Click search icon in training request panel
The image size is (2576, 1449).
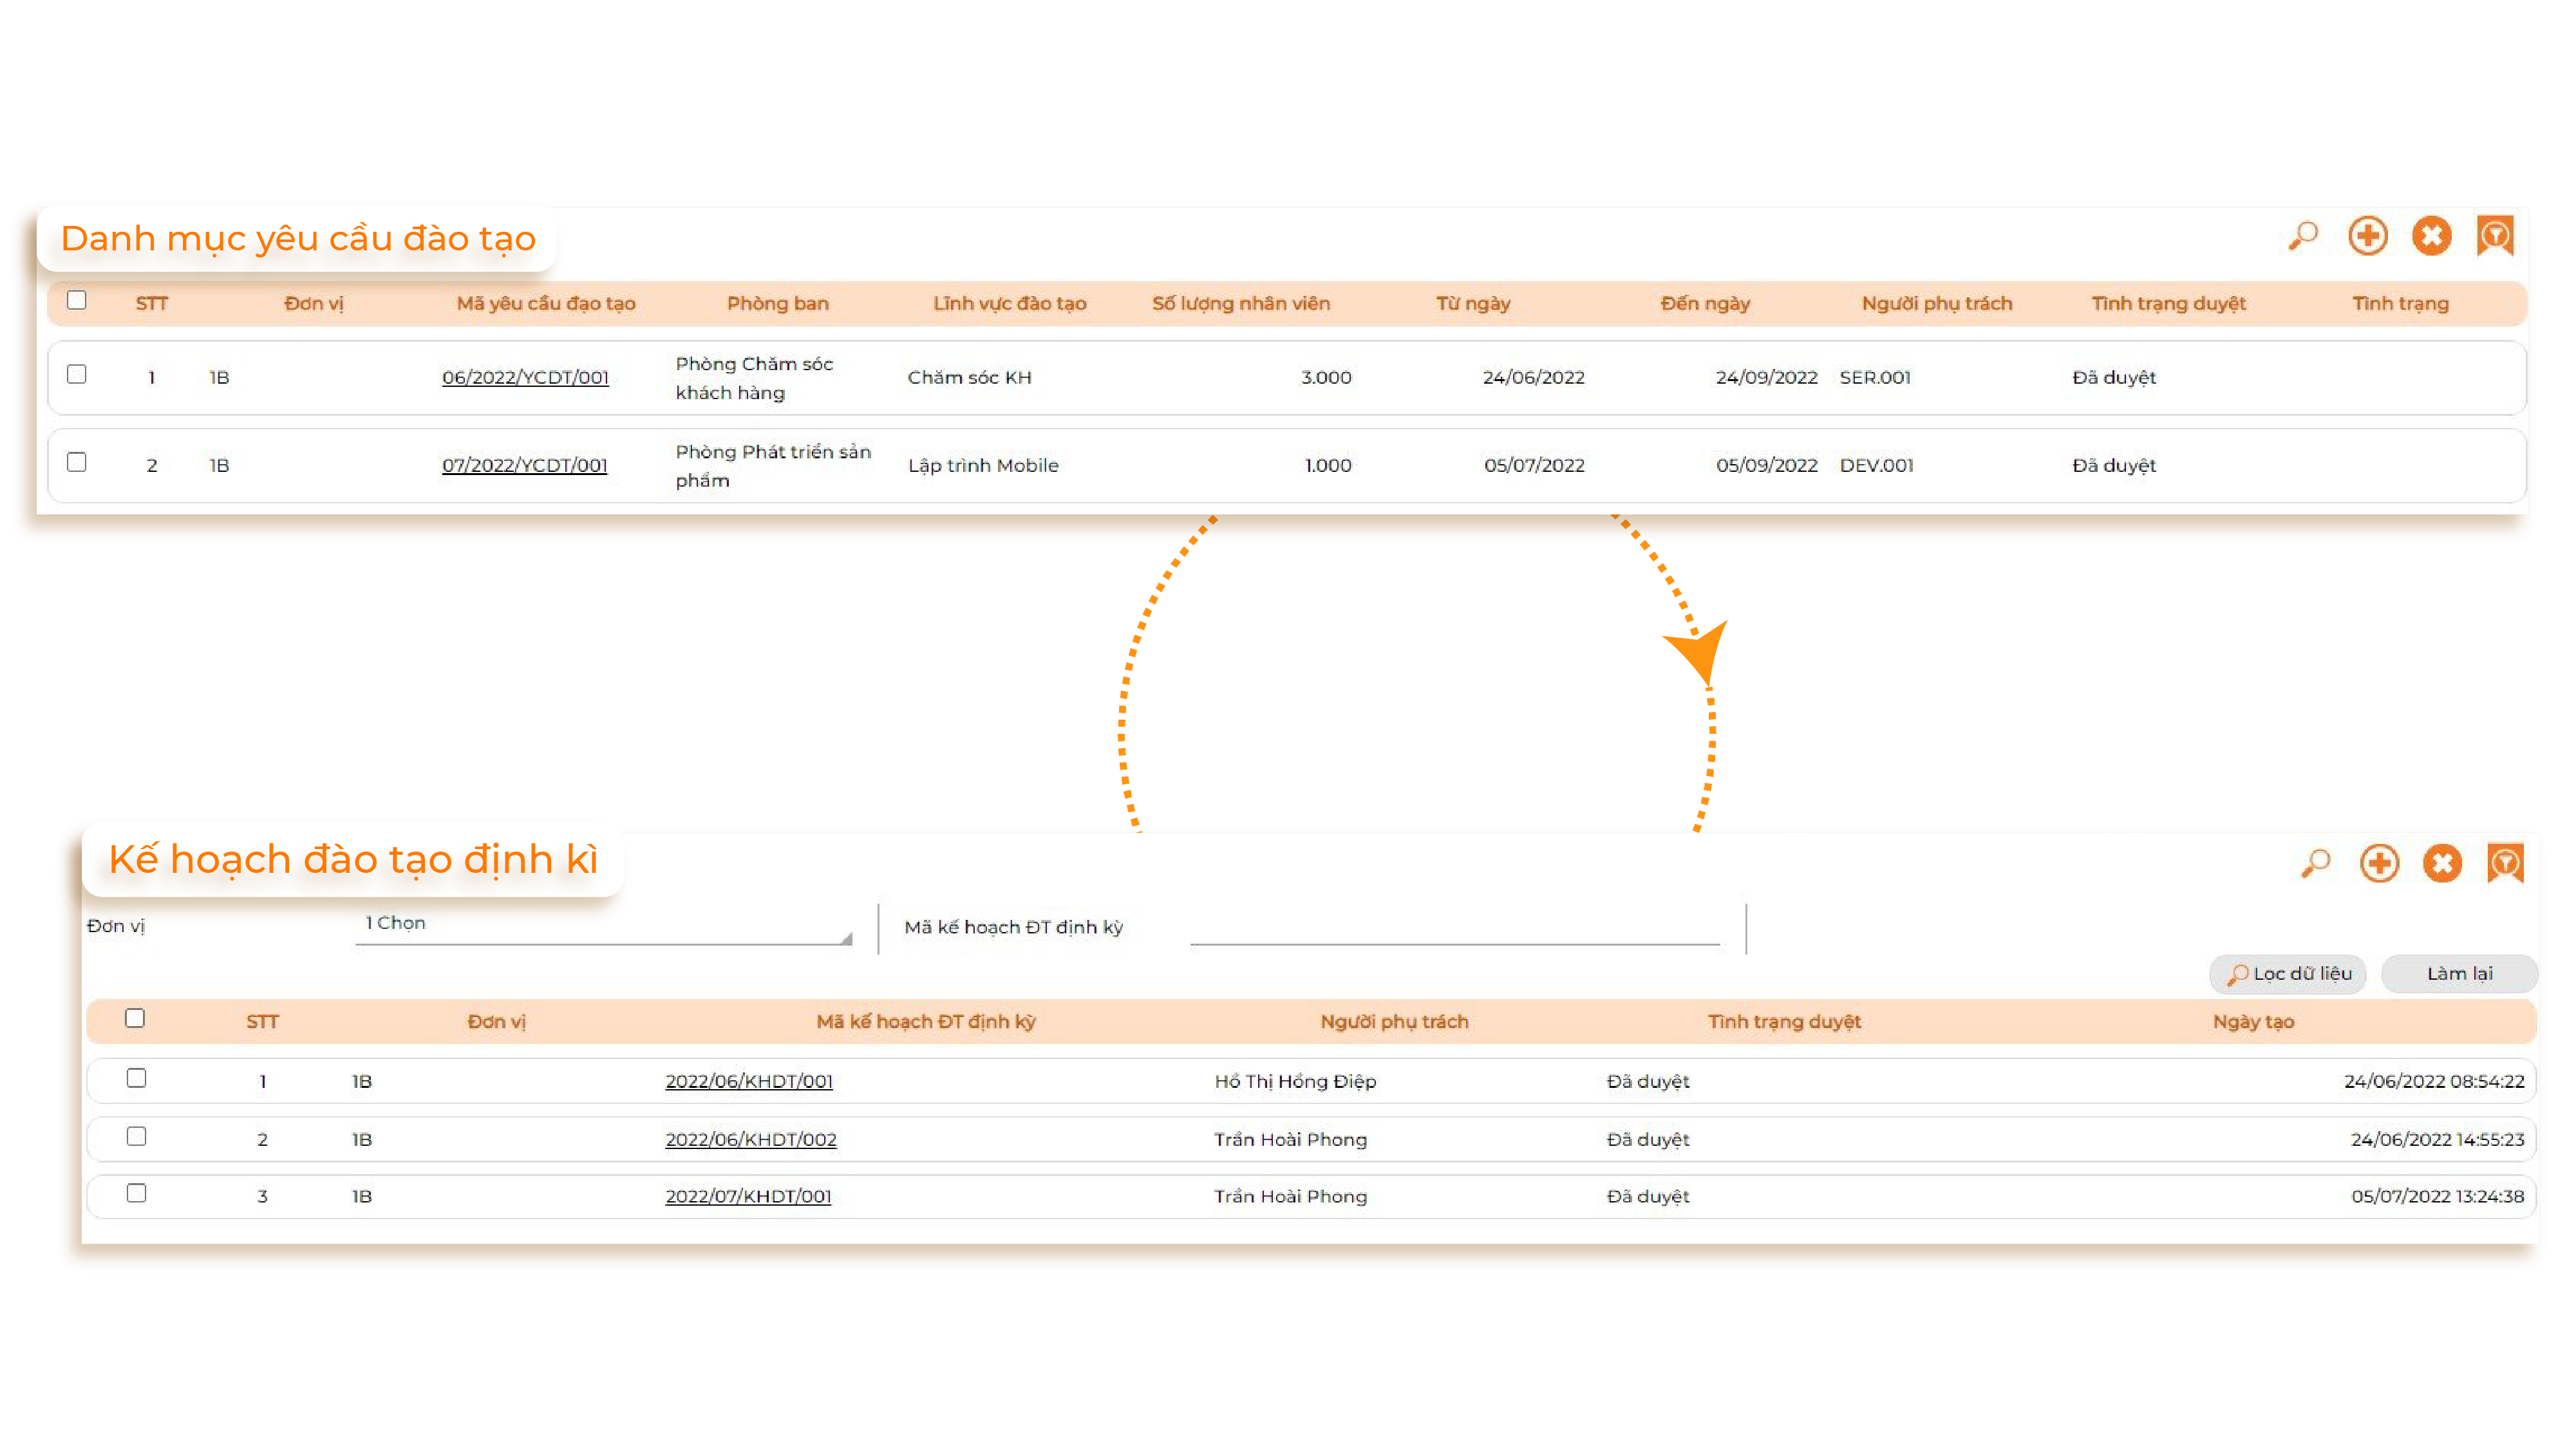2303,236
